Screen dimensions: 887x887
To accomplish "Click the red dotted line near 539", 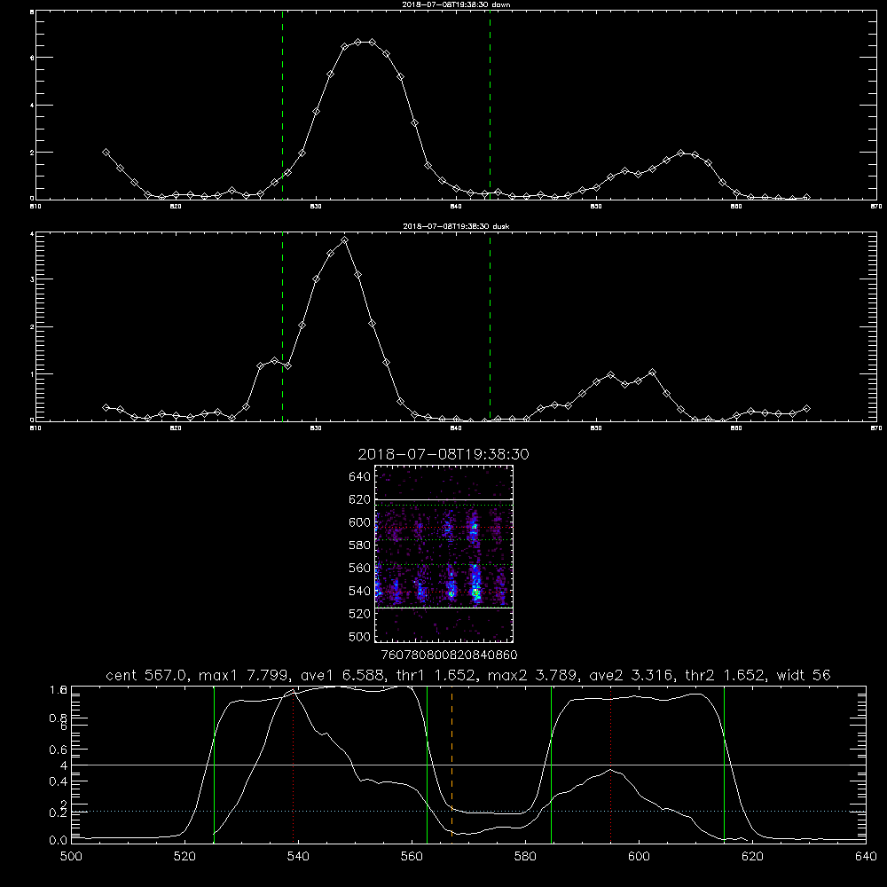I will pyautogui.click(x=293, y=764).
